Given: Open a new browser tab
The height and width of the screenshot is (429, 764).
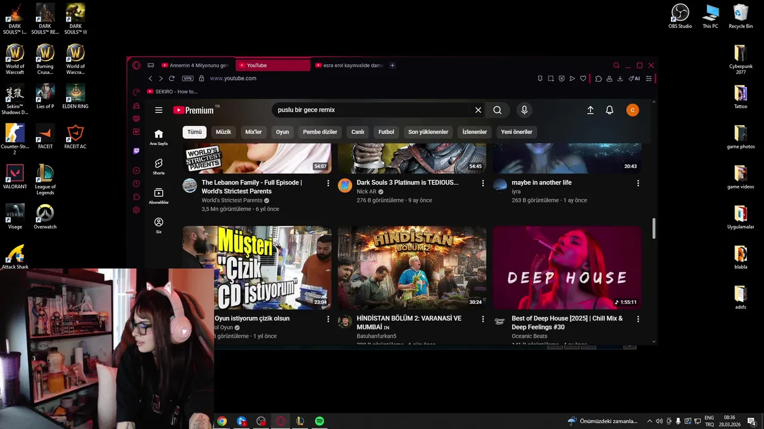Looking at the screenshot, I should (392, 66).
